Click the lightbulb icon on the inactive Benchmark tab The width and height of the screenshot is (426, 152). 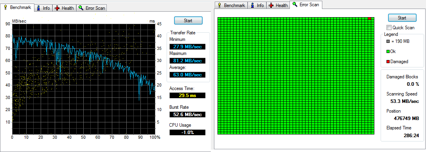tap(219, 5)
